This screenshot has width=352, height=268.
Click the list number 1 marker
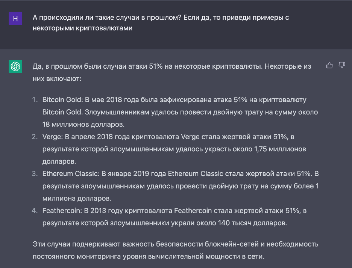35,100
